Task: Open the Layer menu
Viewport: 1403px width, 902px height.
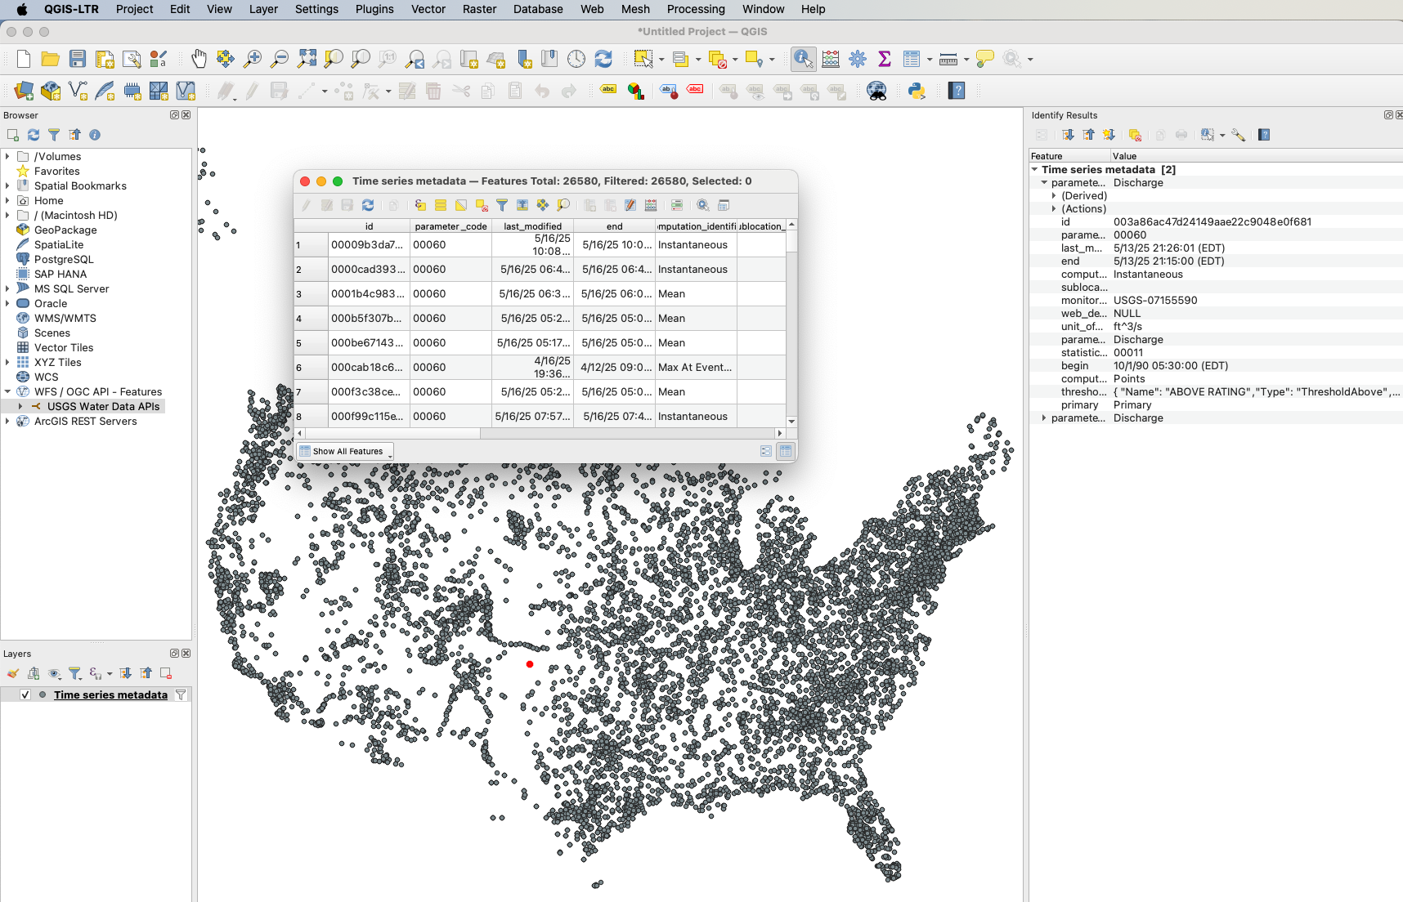Action: tap(263, 9)
